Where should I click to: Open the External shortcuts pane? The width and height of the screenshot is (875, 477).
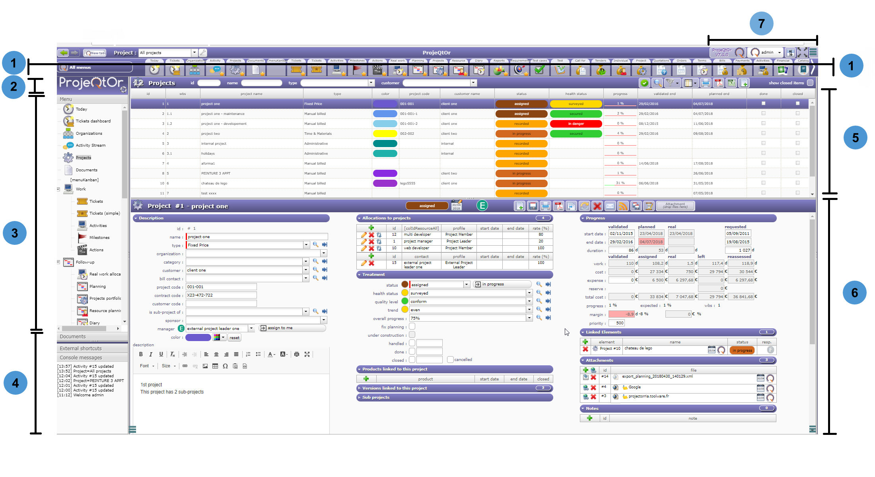coord(92,349)
